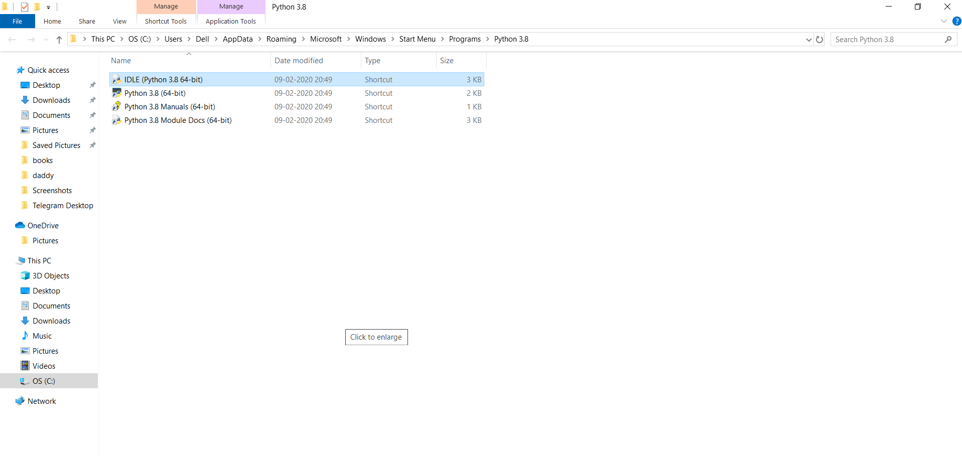Image resolution: width=962 pixels, height=456 pixels.
Task: Open the address bar history dropdown
Action: pos(808,40)
